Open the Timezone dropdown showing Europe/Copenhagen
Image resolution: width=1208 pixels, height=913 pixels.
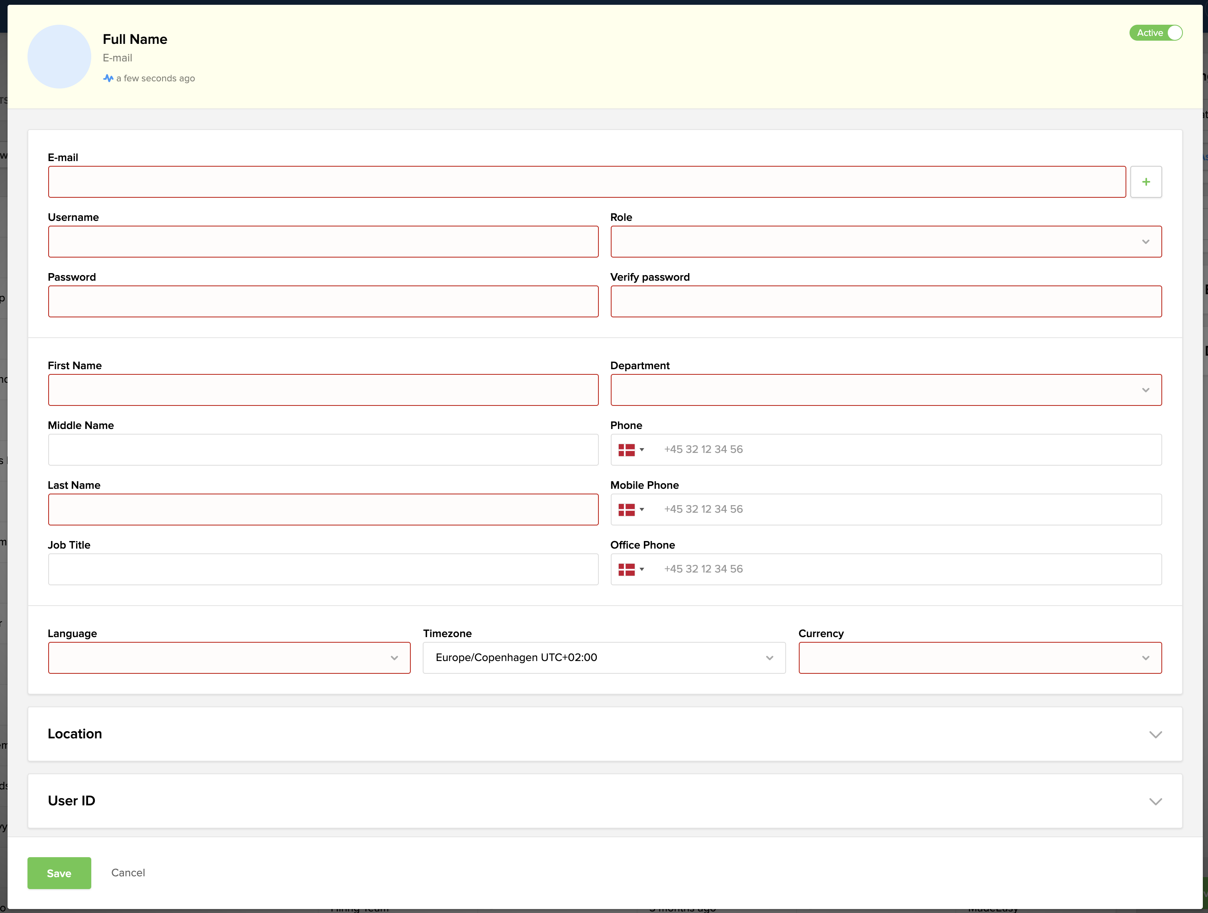[604, 658]
